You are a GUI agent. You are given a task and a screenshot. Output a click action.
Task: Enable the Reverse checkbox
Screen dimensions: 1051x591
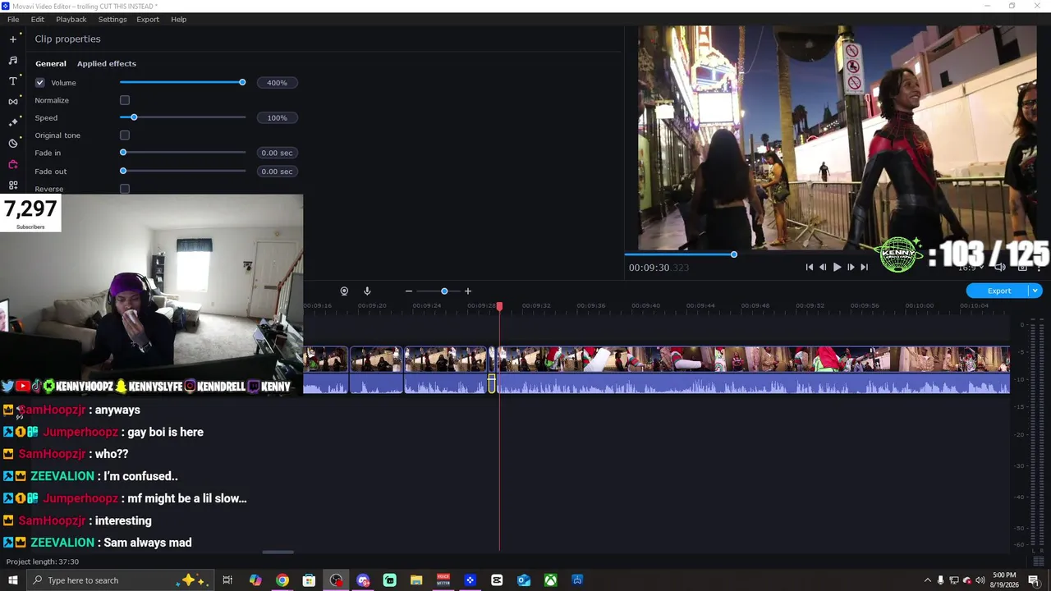(x=125, y=189)
